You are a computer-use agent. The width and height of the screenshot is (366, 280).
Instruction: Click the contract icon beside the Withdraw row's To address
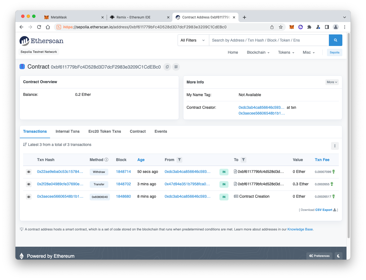(235, 172)
